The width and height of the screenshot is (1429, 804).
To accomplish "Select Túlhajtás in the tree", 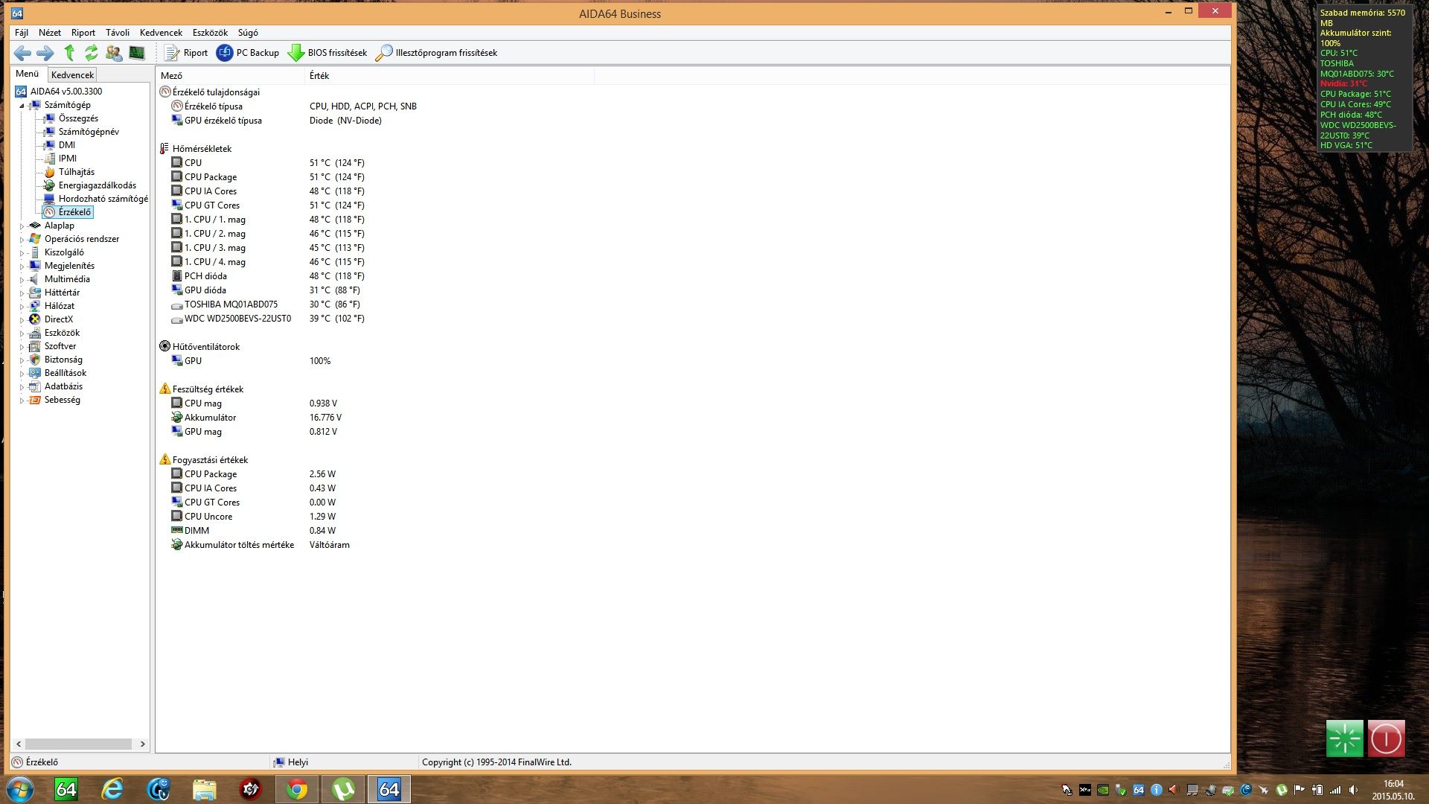I will pyautogui.click(x=77, y=172).
